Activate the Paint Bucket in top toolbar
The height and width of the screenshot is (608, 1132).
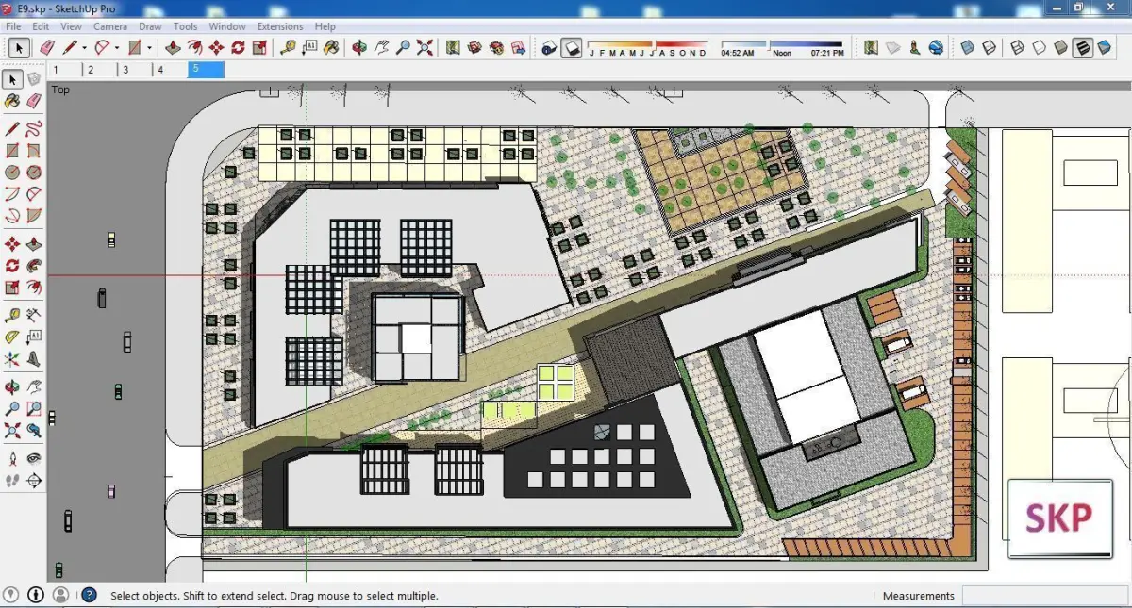pyautogui.click(x=331, y=47)
